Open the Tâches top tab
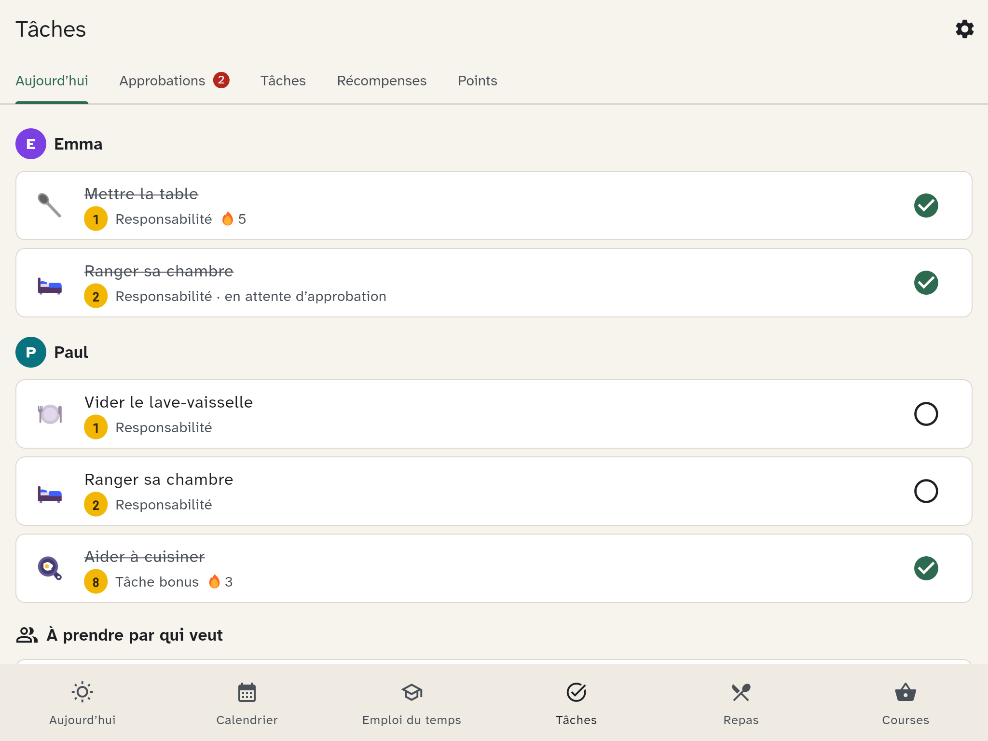This screenshot has width=988, height=741. pyautogui.click(x=283, y=81)
